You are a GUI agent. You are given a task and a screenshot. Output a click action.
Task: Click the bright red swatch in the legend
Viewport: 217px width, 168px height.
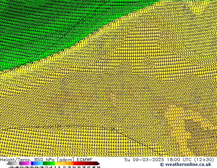point(75,164)
